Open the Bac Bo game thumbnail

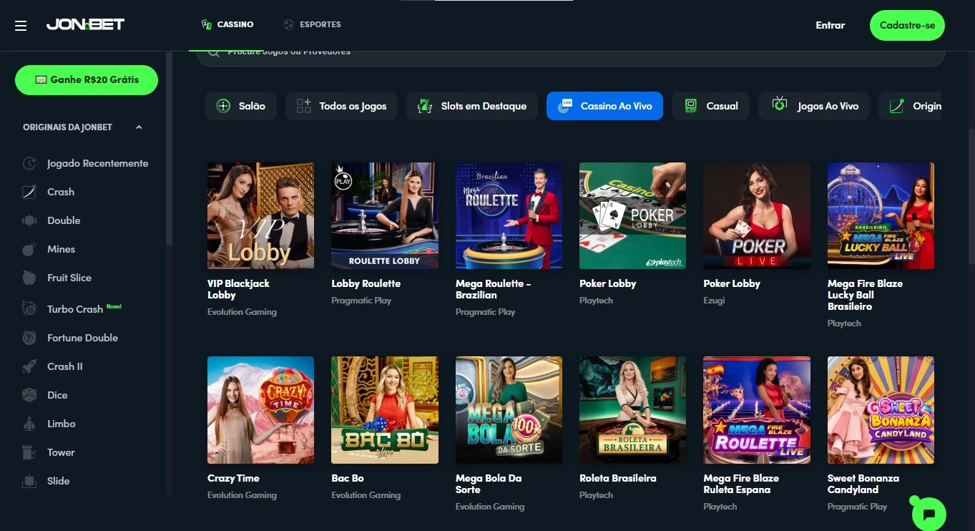pyautogui.click(x=384, y=410)
